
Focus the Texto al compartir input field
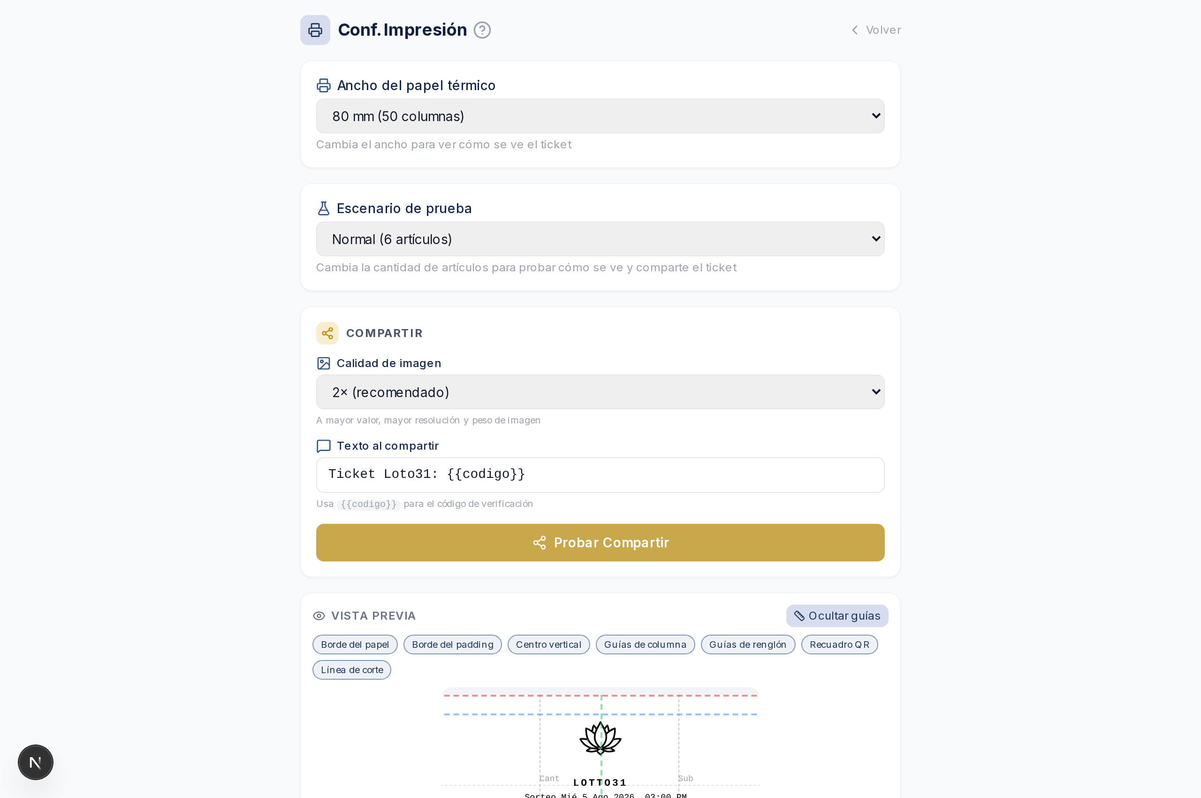(x=600, y=475)
